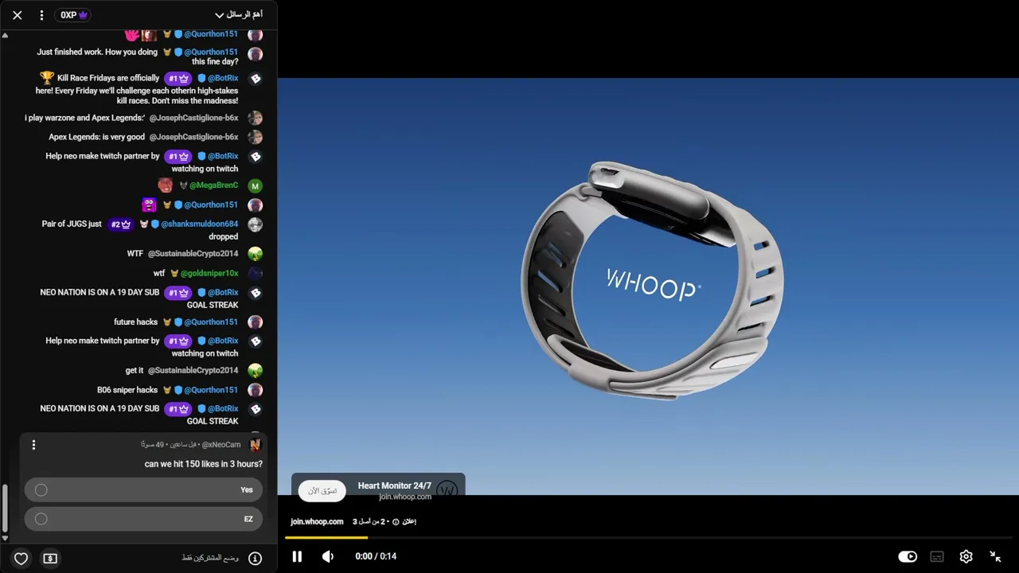
Task: Open @shanksmuldoon684 profile avatar
Action: 255,224
